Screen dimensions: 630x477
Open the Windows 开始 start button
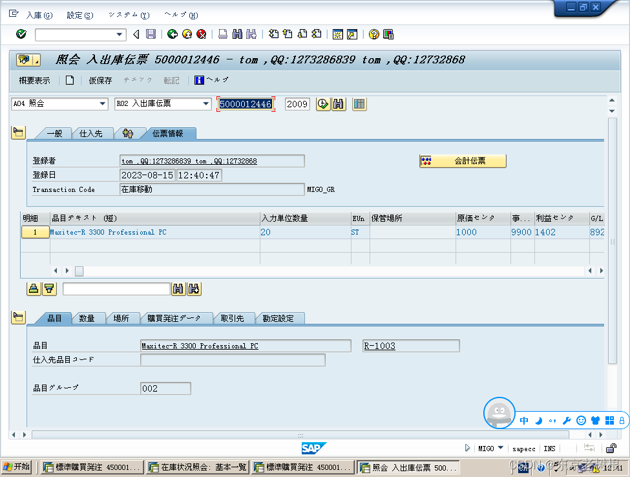click(x=16, y=467)
